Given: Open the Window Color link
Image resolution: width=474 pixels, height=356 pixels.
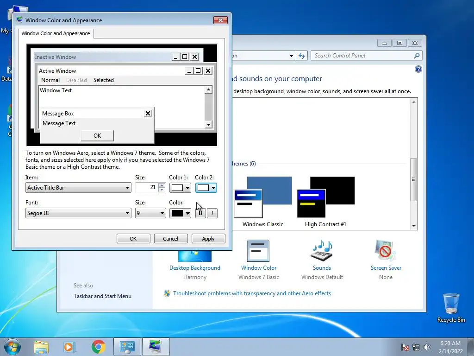Looking at the screenshot, I should pyautogui.click(x=259, y=268).
